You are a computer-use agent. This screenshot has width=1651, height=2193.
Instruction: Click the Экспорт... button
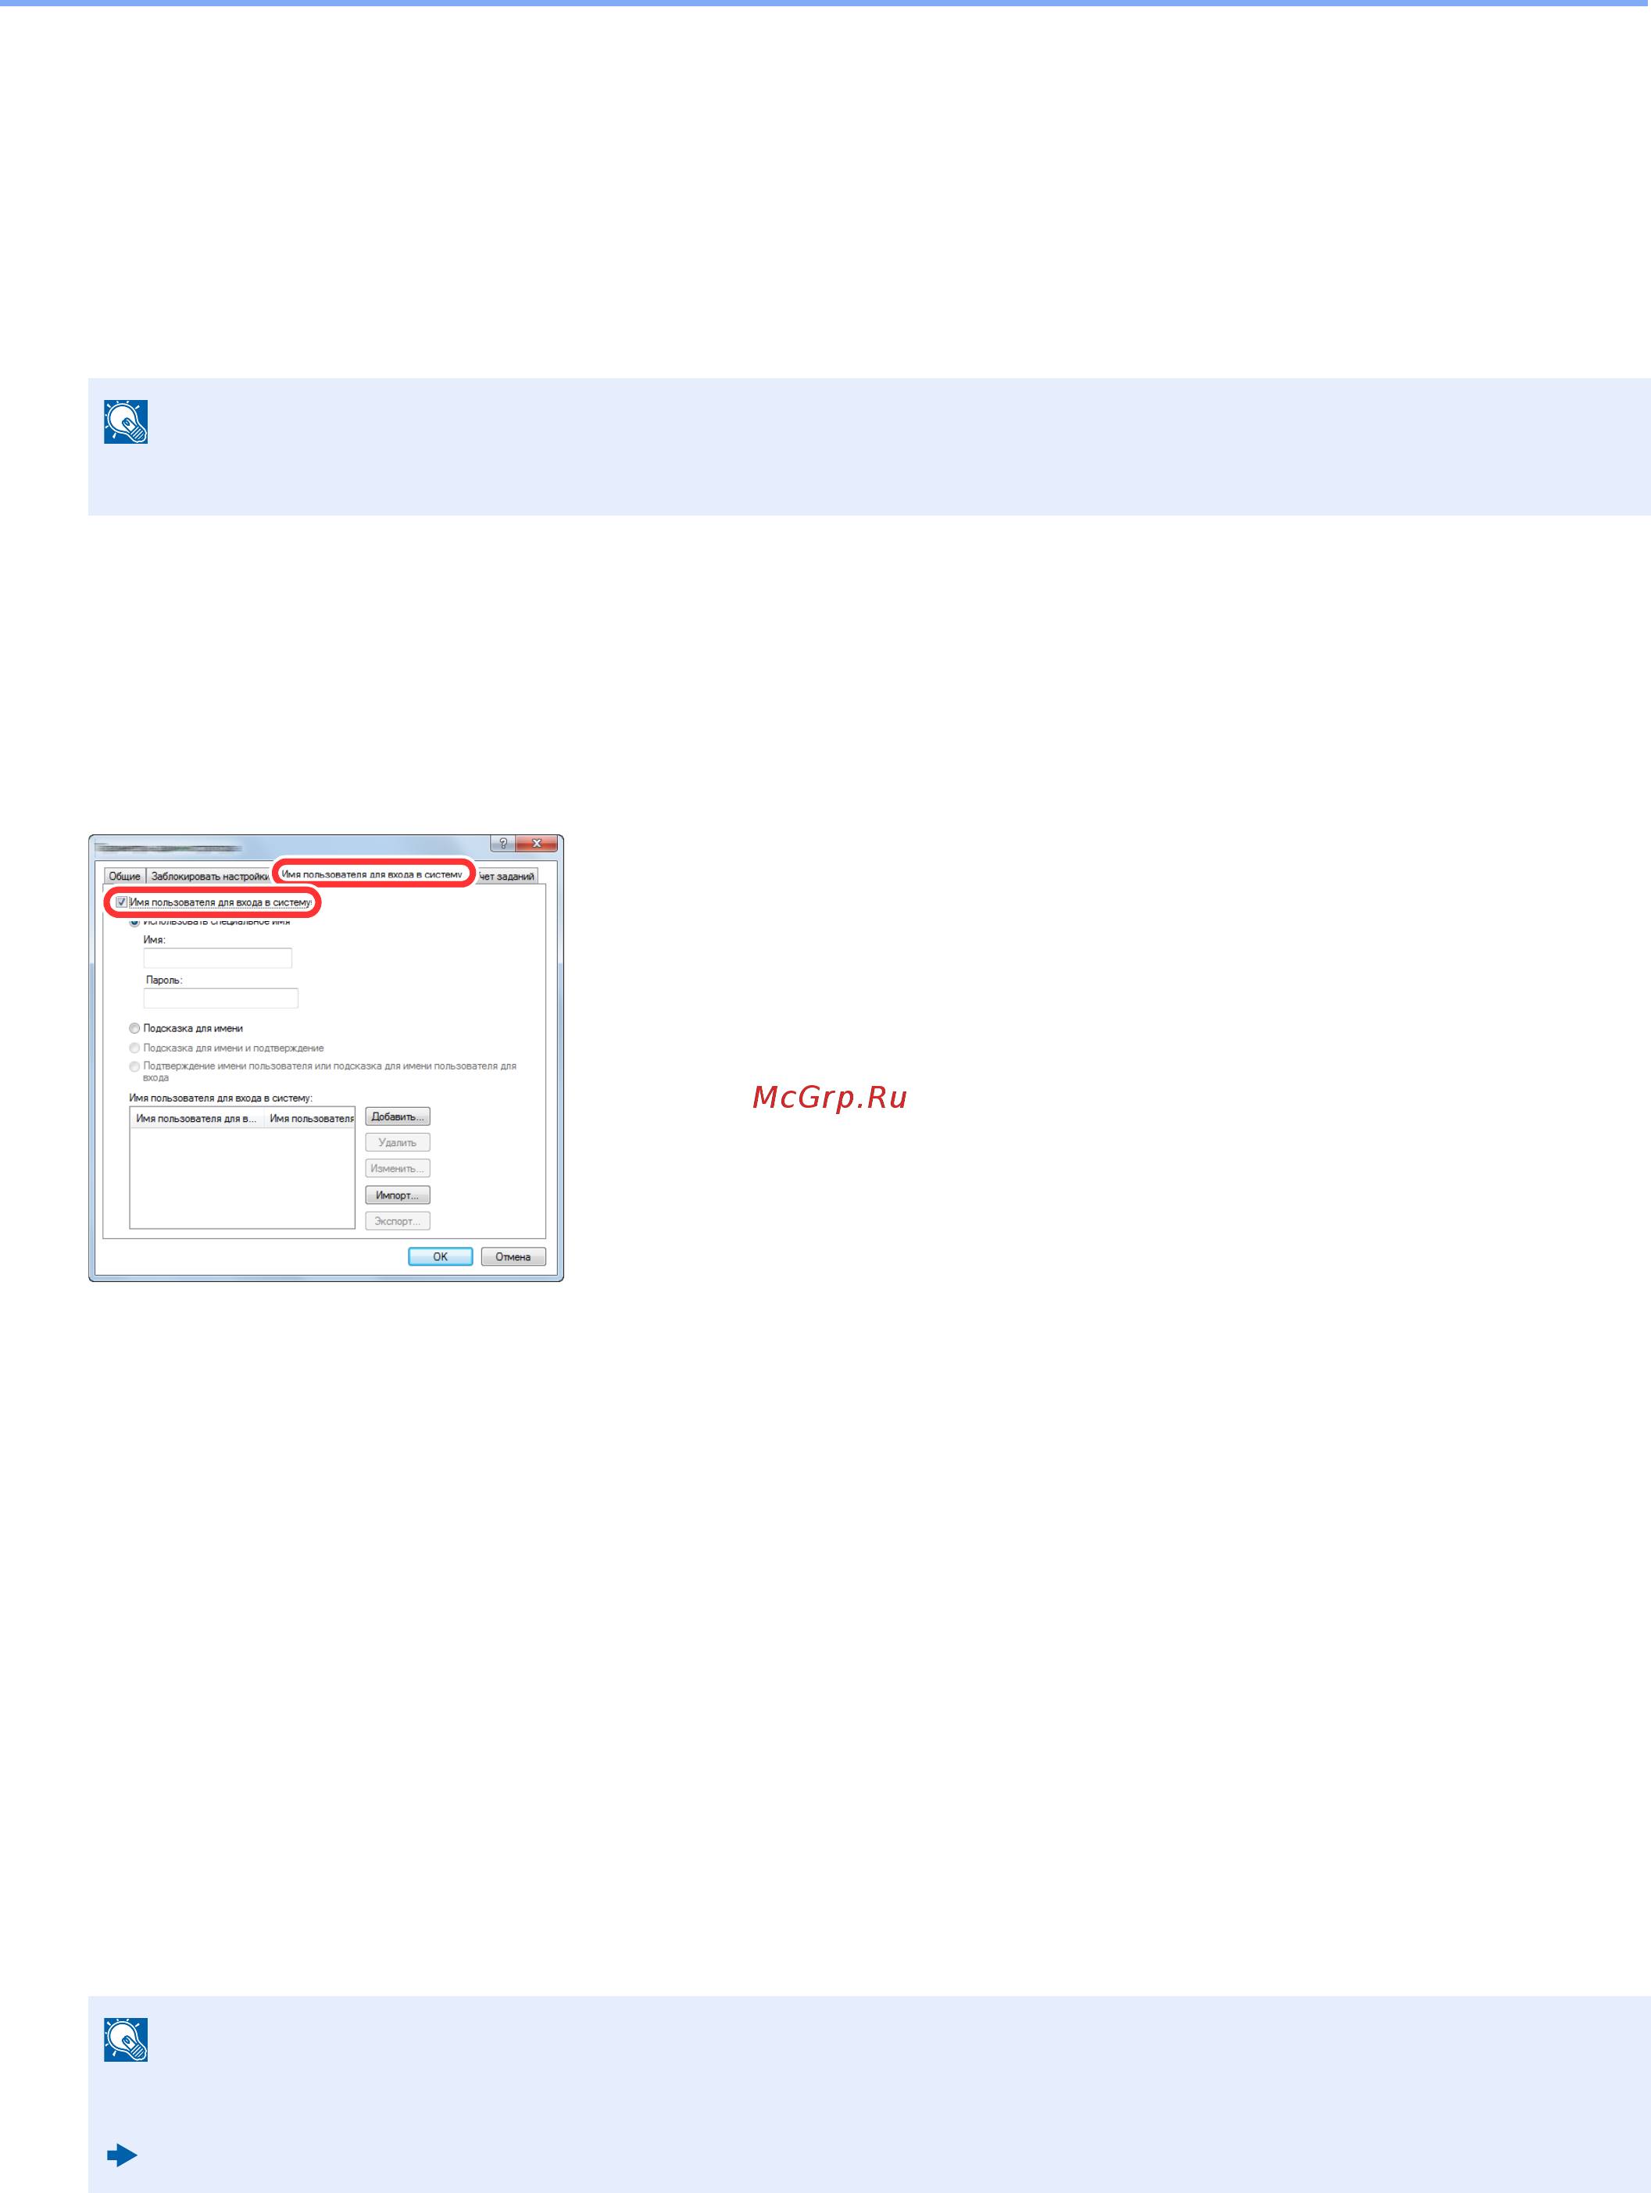click(398, 1220)
